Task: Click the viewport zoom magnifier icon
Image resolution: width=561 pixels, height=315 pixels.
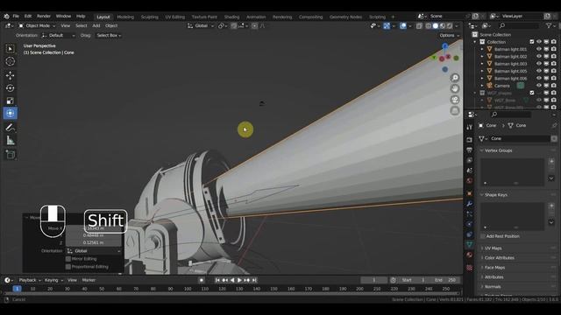Action: coord(455,78)
